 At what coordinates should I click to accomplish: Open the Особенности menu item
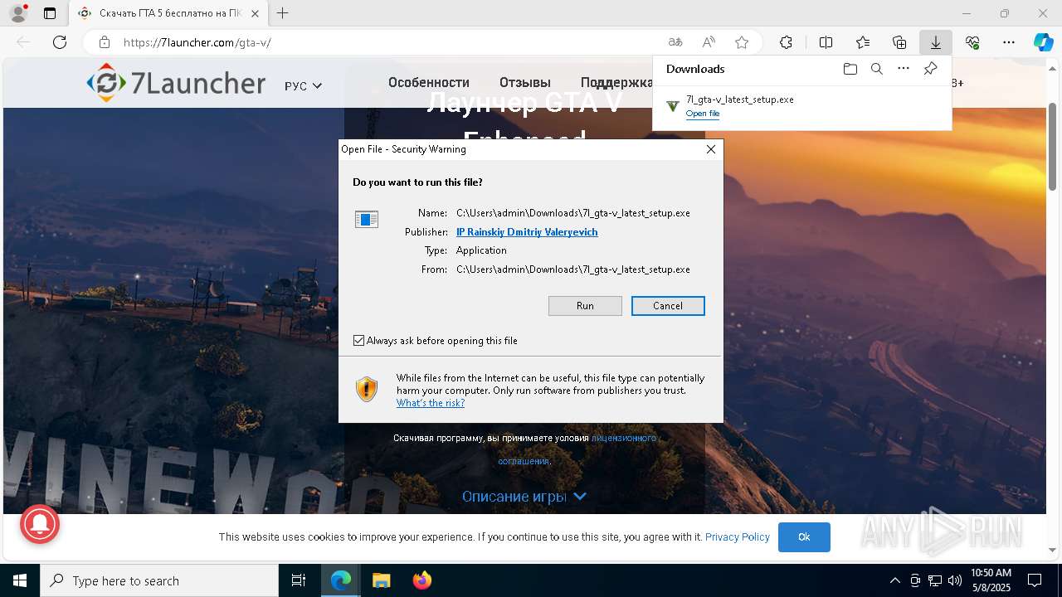pos(429,82)
